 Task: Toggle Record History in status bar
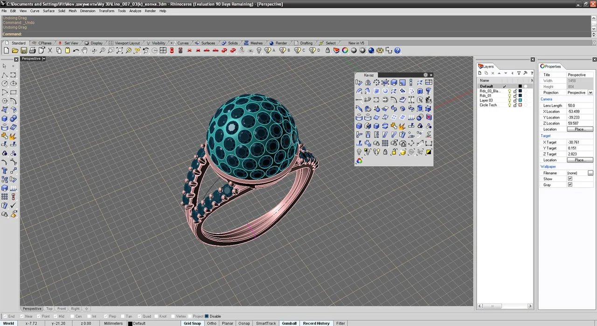316,323
